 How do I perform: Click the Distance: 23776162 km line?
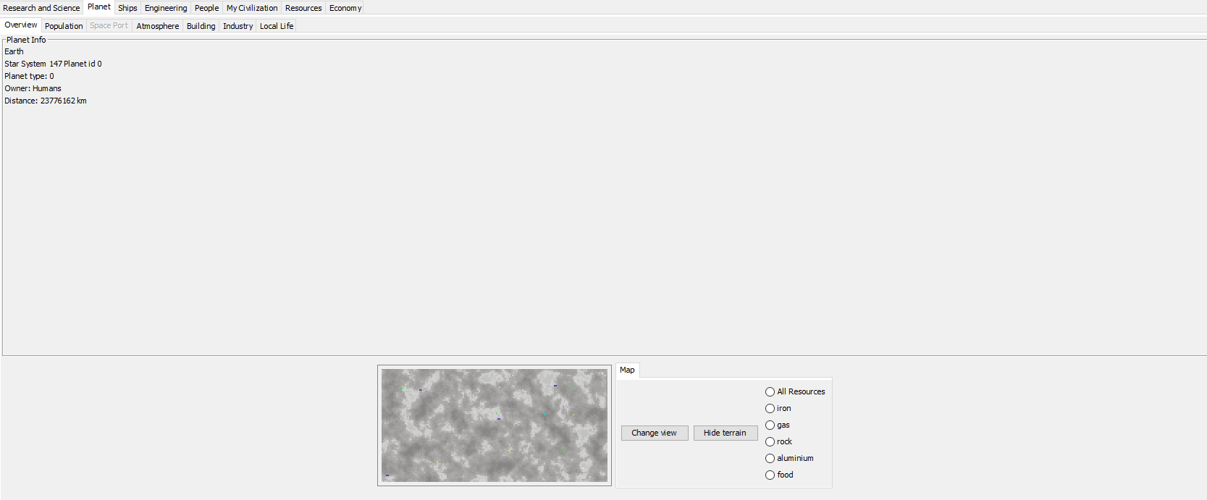(x=46, y=101)
